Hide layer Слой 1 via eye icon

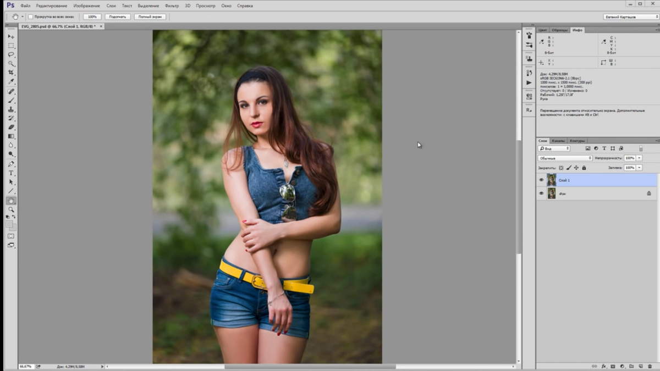coord(541,180)
